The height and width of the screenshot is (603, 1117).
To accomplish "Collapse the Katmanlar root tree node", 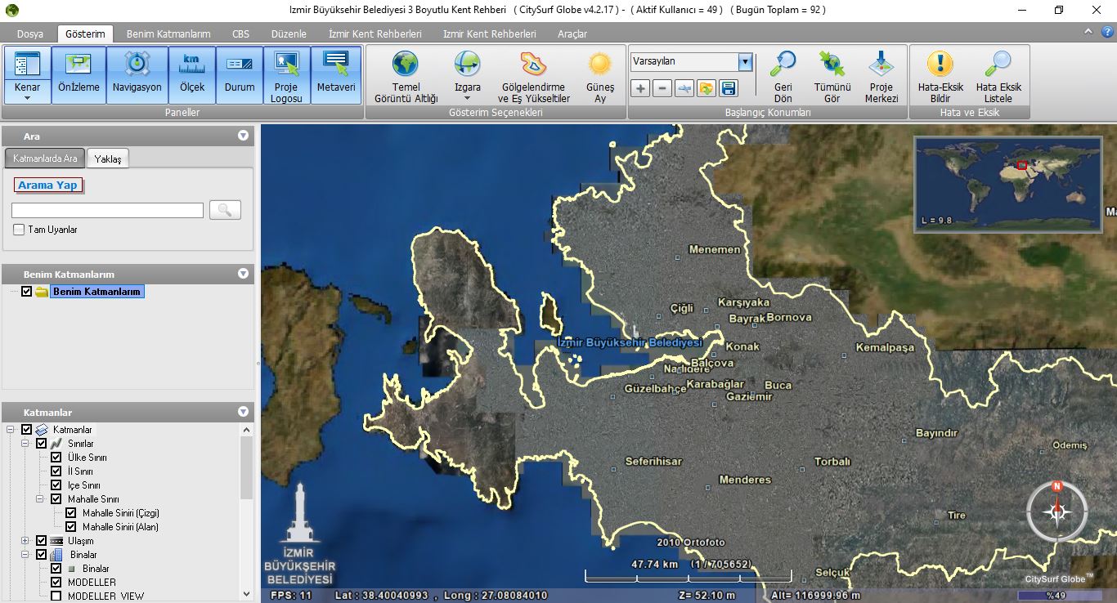I will coord(11,430).
